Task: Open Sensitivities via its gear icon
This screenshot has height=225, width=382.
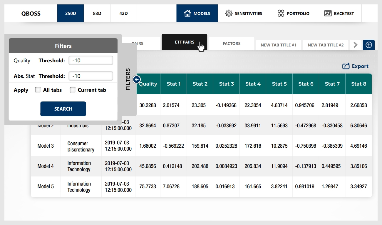Action: coord(229,13)
